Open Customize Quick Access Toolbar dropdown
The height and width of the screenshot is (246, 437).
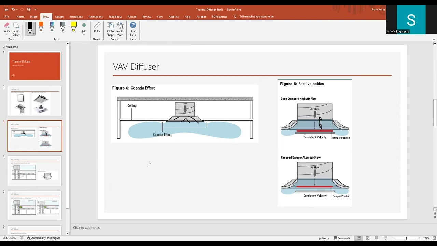[36, 9]
